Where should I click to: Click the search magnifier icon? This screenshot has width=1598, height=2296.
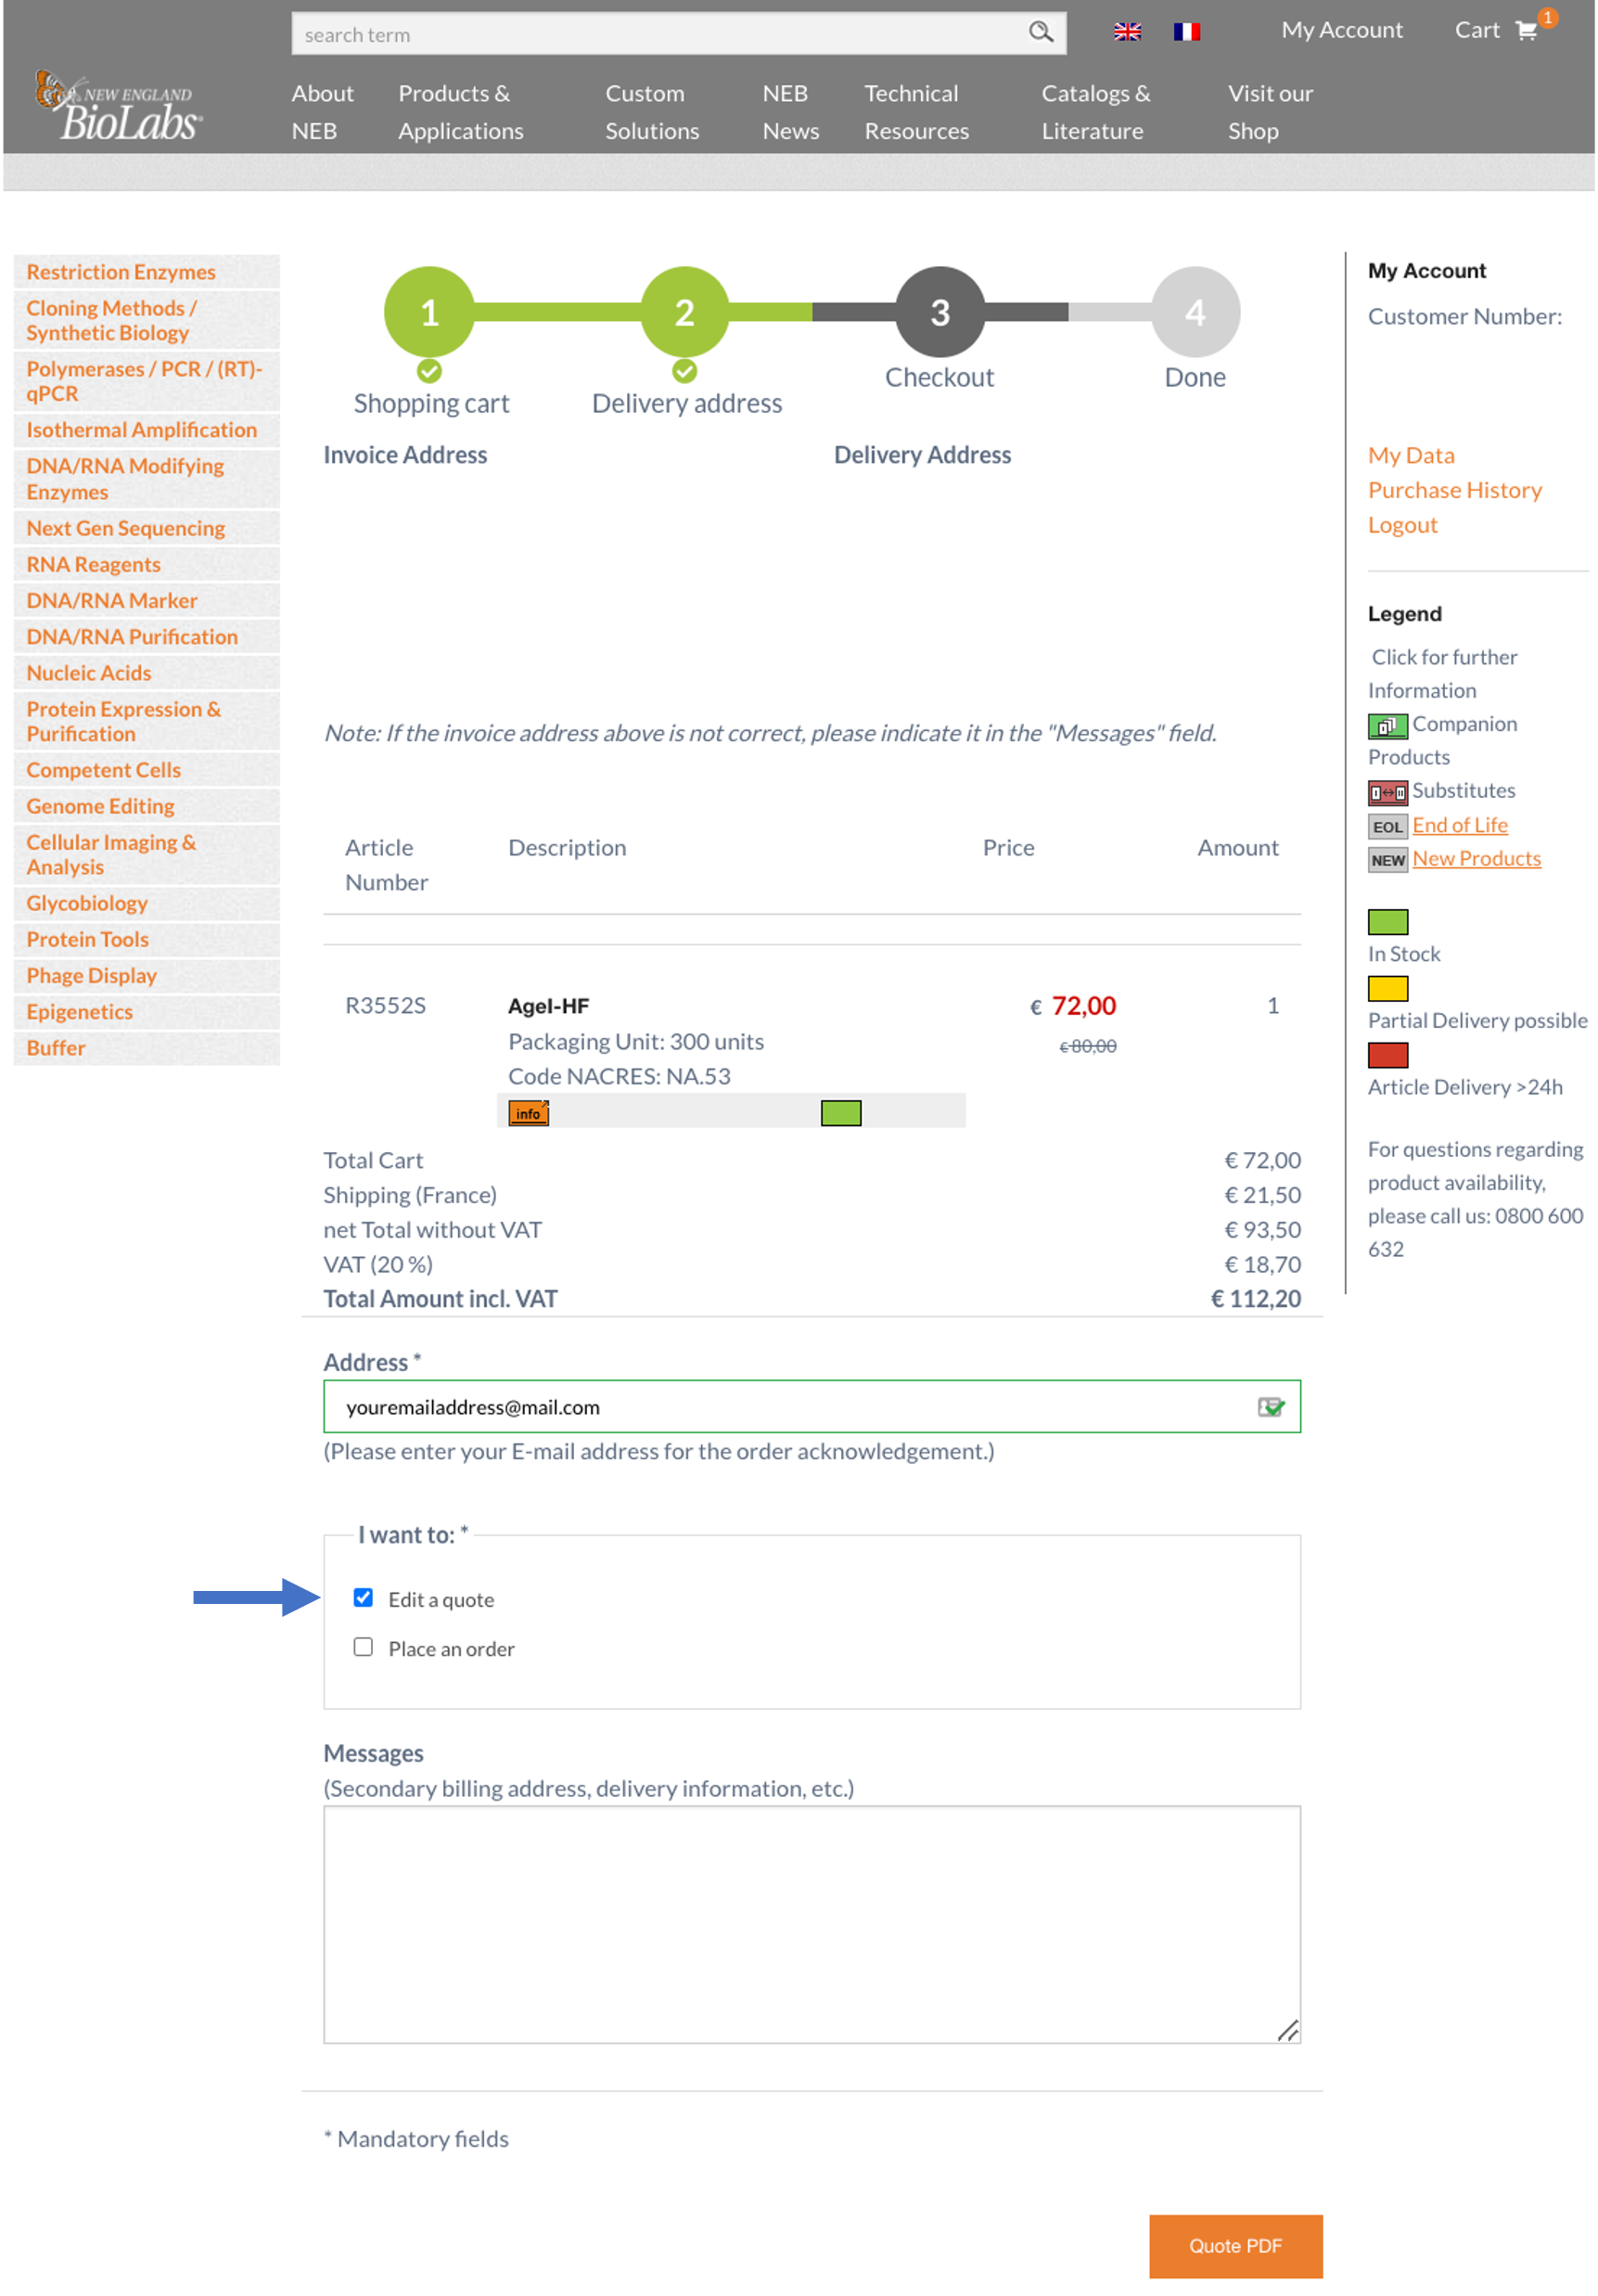pos(1040,32)
